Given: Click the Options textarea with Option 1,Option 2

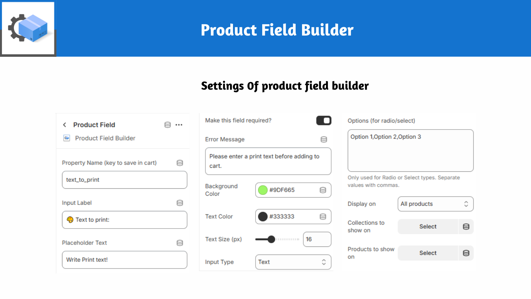Looking at the screenshot, I should pyautogui.click(x=411, y=150).
